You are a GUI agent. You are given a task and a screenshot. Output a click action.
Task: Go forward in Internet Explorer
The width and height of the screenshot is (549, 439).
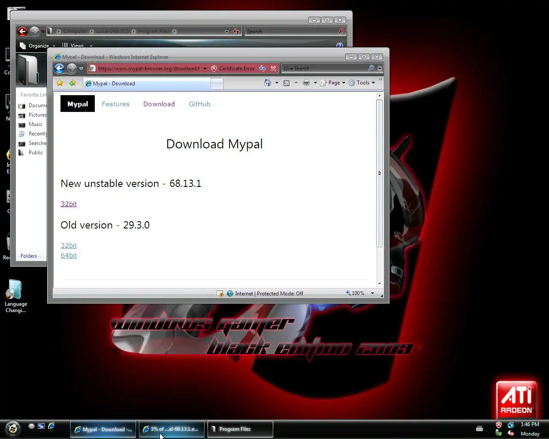(x=72, y=68)
